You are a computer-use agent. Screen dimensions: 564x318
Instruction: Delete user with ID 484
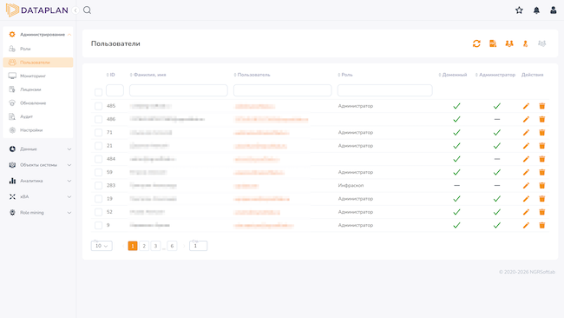point(542,159)
